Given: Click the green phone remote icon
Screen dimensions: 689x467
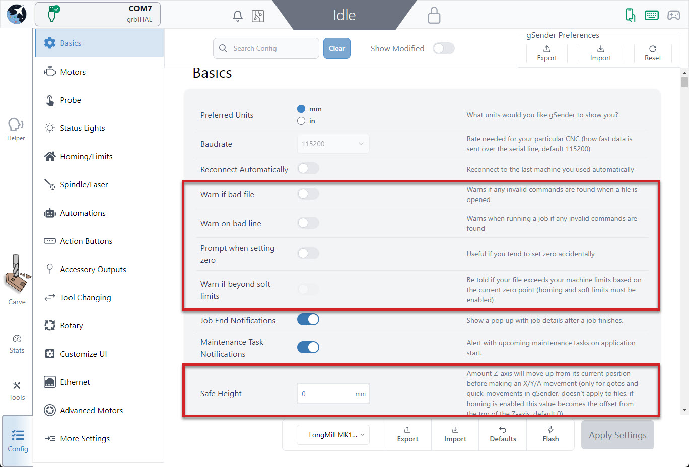Looking at the screenshot, I should click(x=630, y=15).
